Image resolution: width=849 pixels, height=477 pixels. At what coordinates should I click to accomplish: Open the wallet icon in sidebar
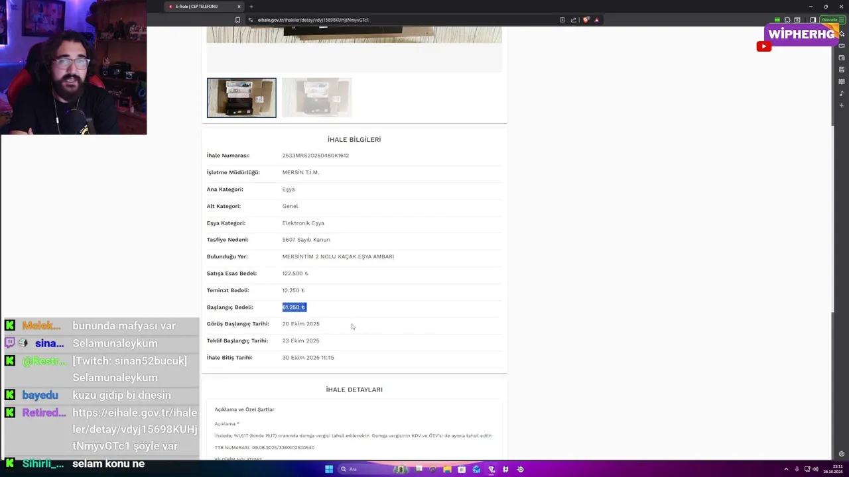842,58
